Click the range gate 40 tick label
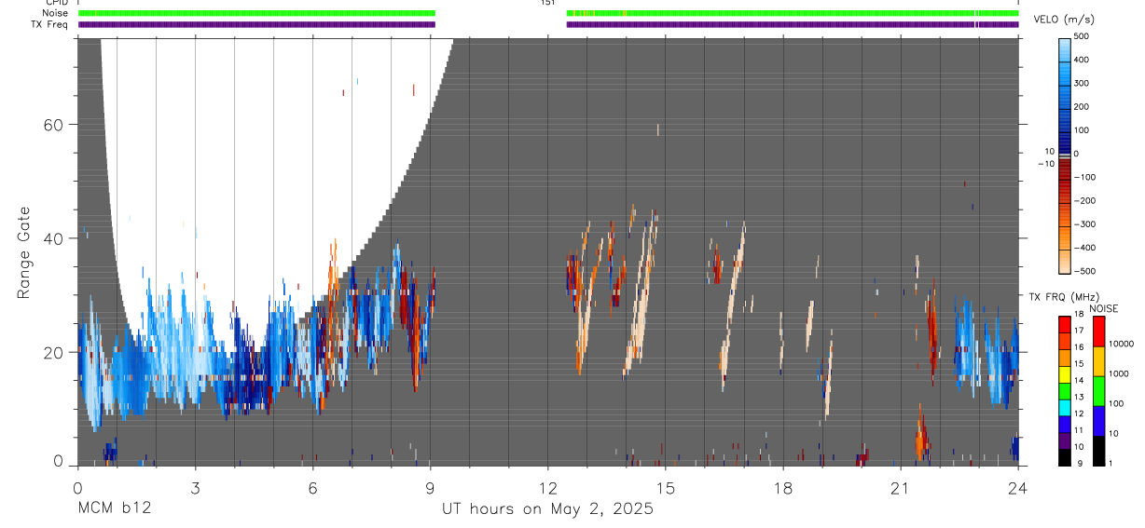The width and height of the screenshot is (1145, 528). 54,238
